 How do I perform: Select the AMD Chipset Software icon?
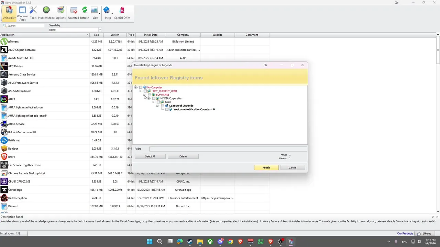pyautogui.click(x=4, y=50)
